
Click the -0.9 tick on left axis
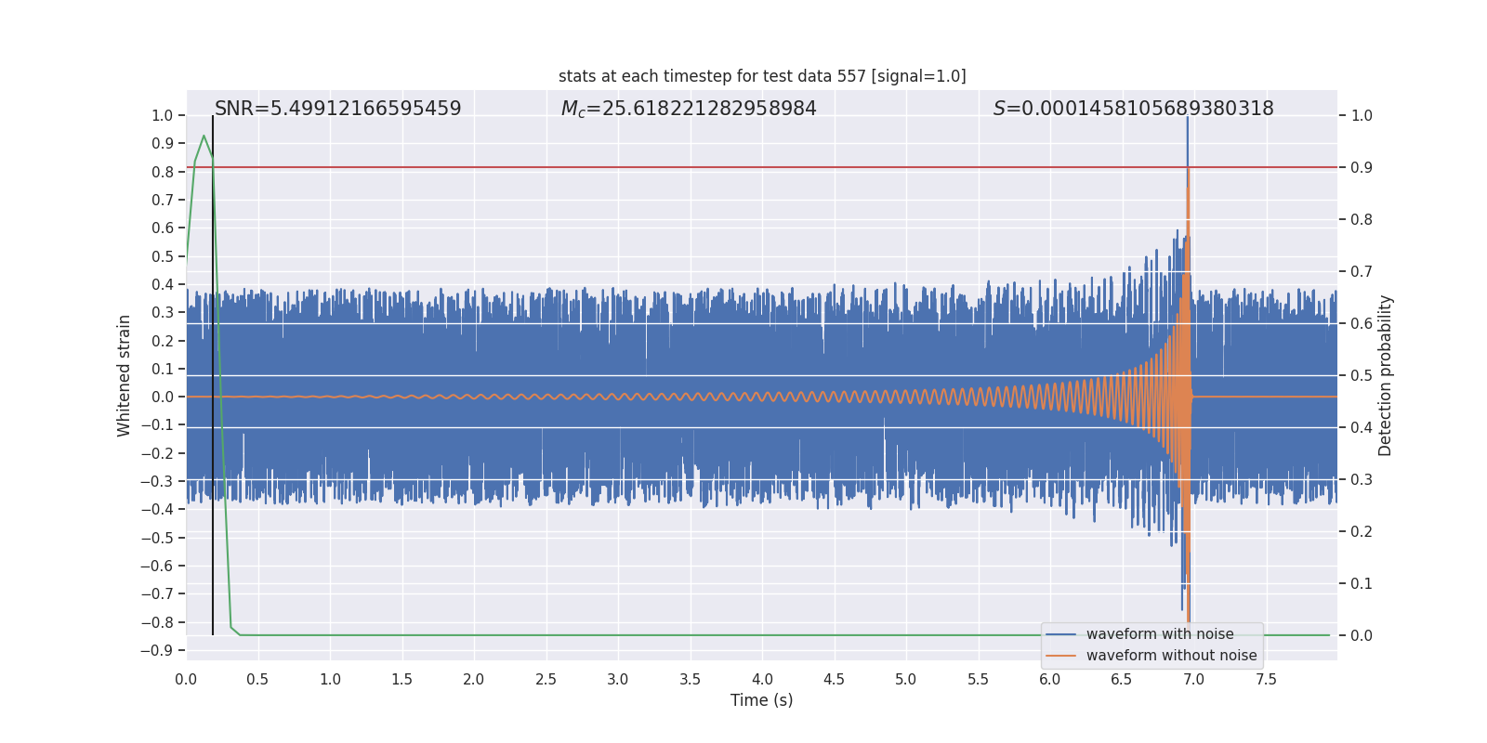(156, 650)
